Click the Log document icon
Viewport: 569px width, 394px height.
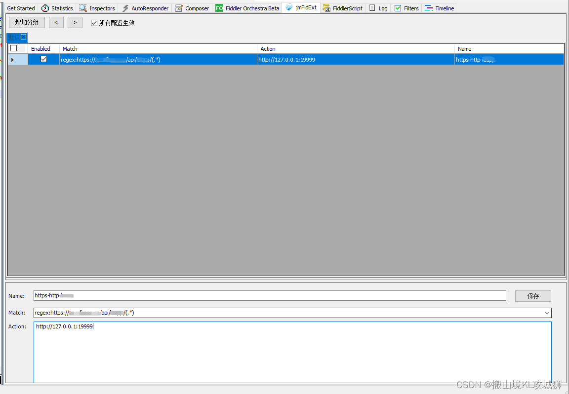372,8
